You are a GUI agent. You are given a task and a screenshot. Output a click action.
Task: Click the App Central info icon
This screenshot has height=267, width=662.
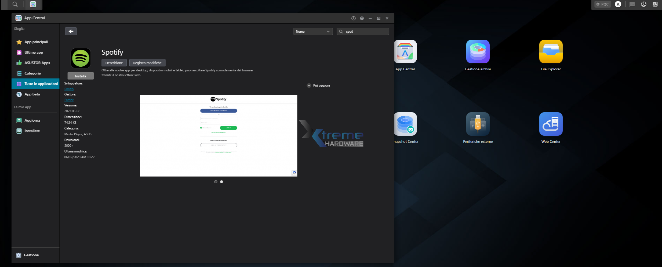tap(354, 18)
